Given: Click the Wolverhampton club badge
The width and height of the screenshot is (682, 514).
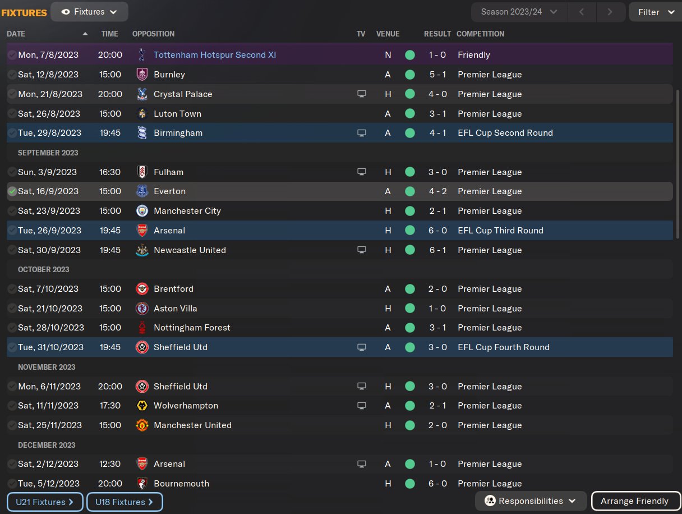Looking at the screenshot, I should click(142, 406).
